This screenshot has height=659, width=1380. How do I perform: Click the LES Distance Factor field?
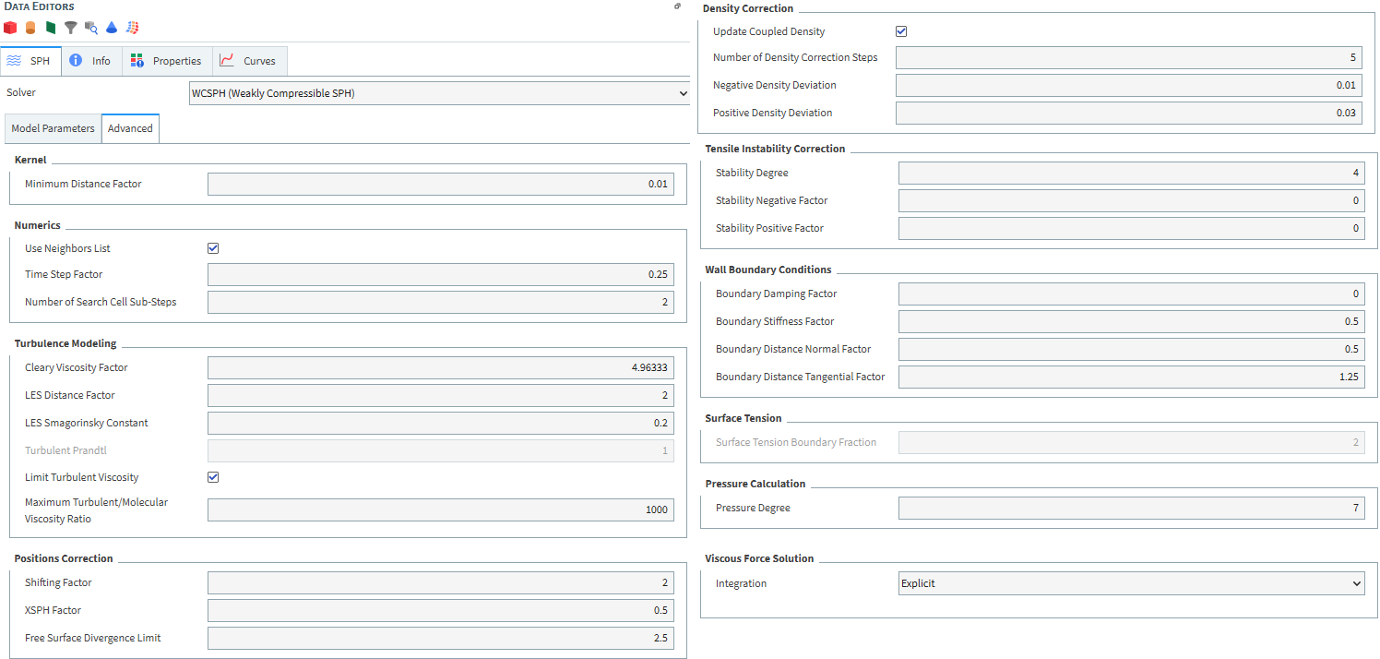click(x=441, y=395)
